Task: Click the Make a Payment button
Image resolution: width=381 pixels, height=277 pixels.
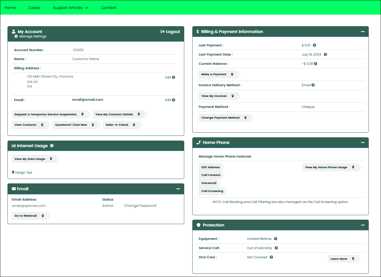Action: (217, 74)
